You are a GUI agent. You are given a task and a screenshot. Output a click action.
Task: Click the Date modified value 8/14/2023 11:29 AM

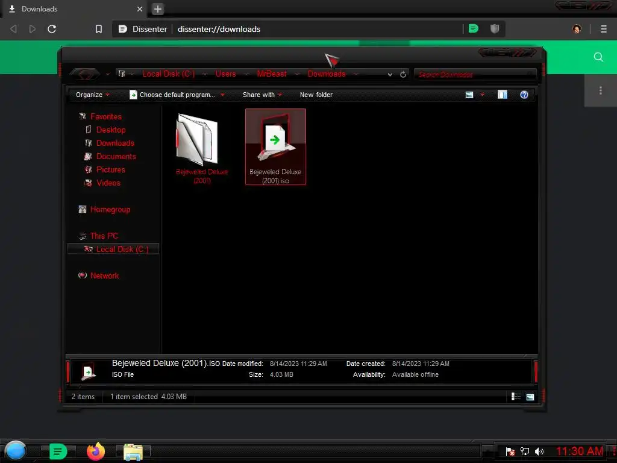pos(298,364)
